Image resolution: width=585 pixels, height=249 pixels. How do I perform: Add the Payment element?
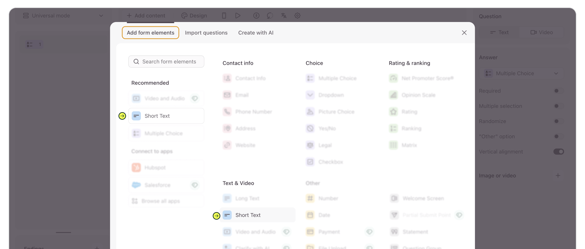coord(323,232)
